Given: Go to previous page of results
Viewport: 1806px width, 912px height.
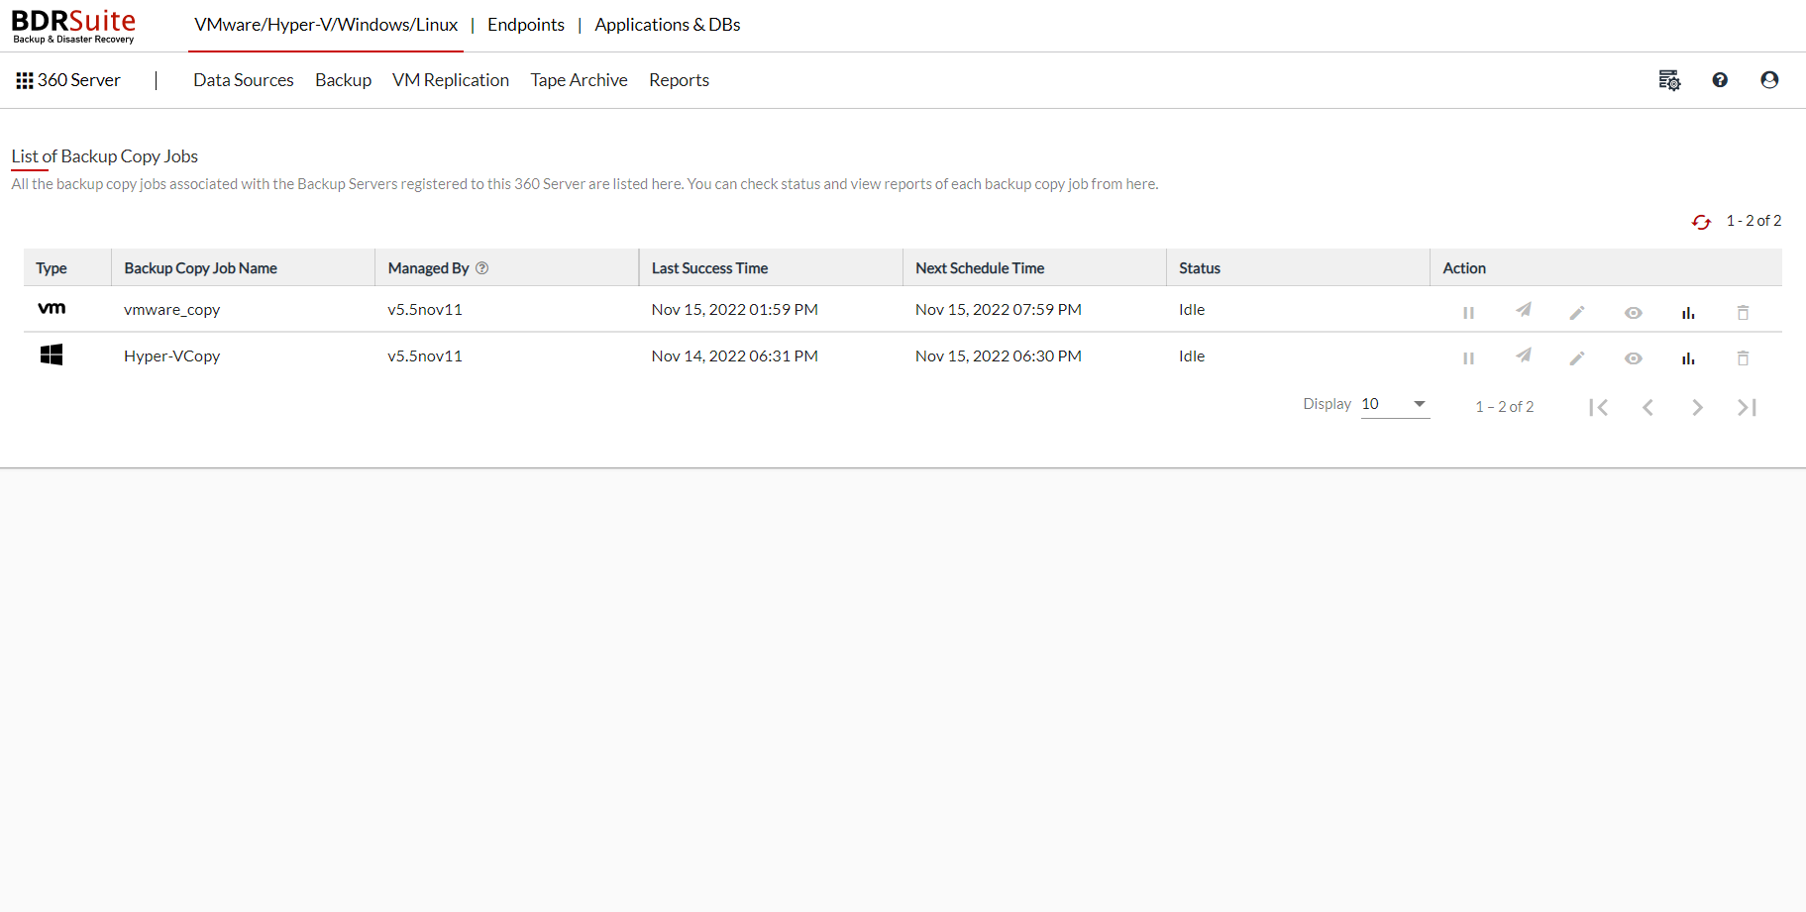Looking at the screenshot, I should [1647, 407].
